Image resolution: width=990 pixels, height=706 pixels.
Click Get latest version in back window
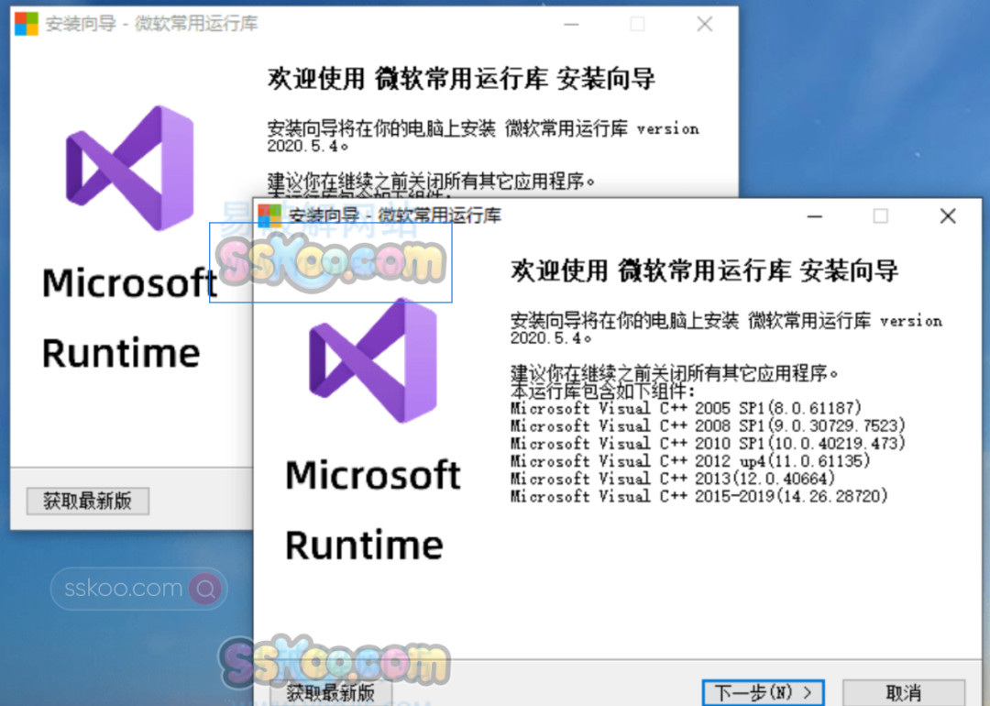point(88,501)
